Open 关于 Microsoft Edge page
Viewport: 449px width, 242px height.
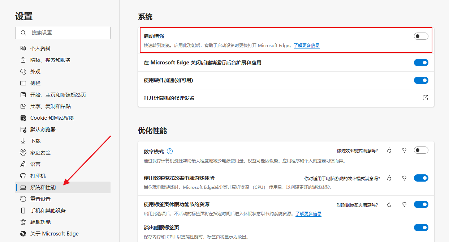pos(63,234)
